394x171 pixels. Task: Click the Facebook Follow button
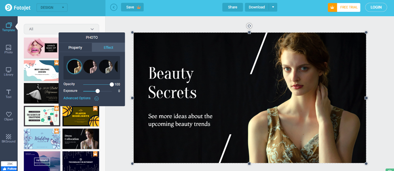9,169
